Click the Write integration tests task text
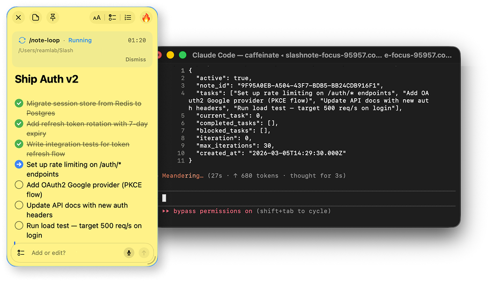The image size is (491, 282). 78,149
